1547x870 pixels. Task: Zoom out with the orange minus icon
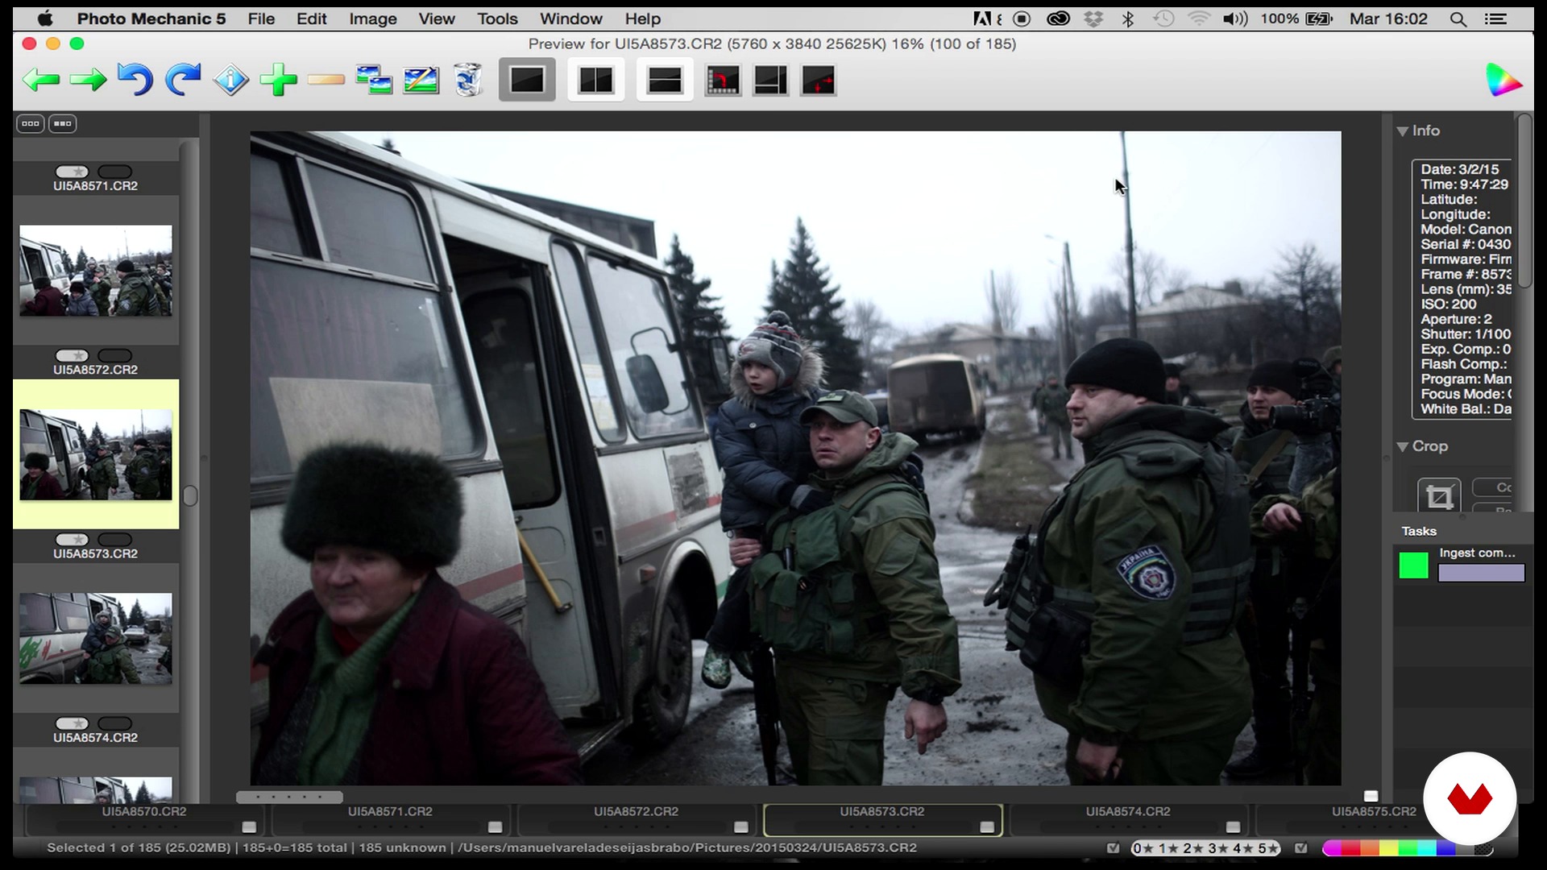point(326,80)
